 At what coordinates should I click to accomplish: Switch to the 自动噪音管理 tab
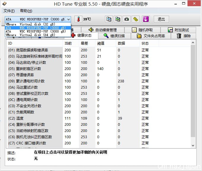(103, 30)
